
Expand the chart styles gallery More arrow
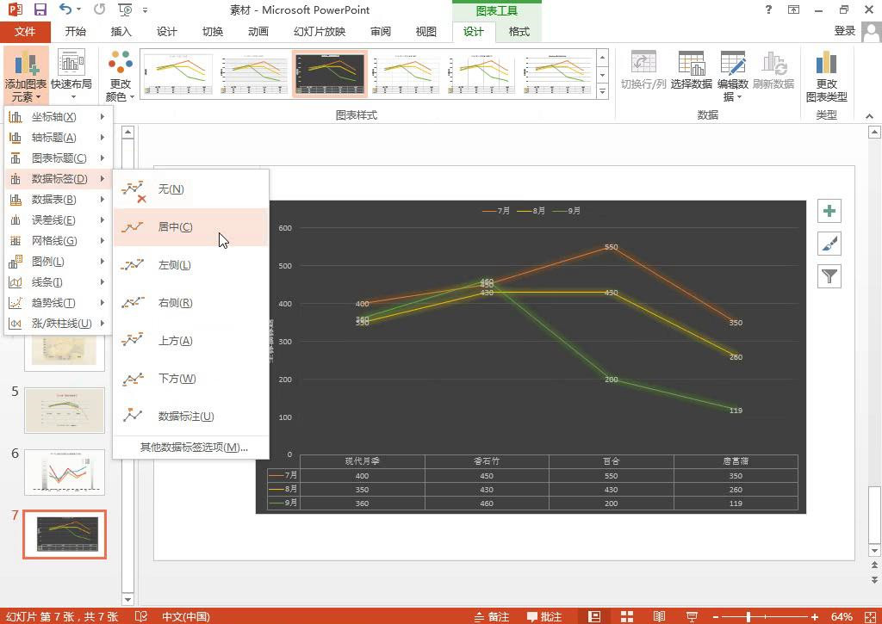[602, 91]
